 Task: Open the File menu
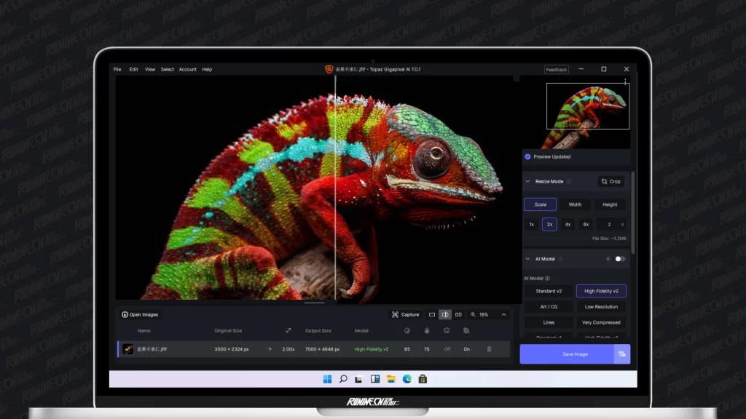click(117, 69)
